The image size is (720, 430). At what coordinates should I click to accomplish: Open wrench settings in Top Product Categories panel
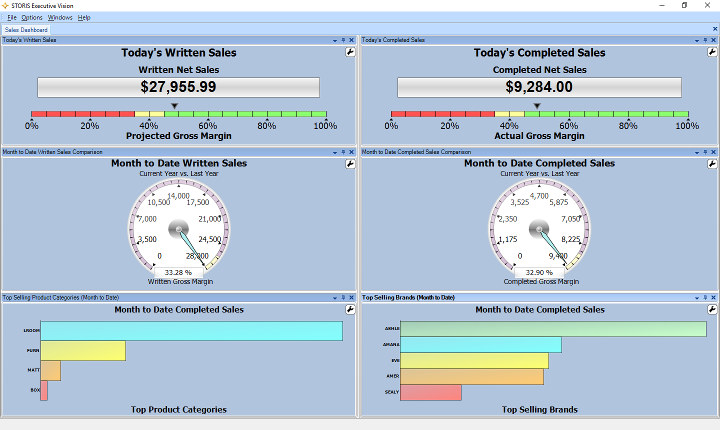pyautogui.click(x=350, y=309)
